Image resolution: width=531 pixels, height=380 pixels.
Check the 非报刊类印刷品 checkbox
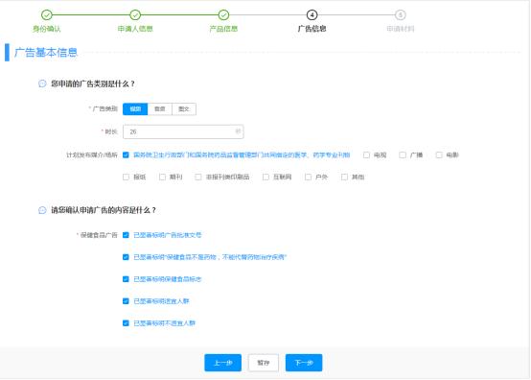[198, 177]
